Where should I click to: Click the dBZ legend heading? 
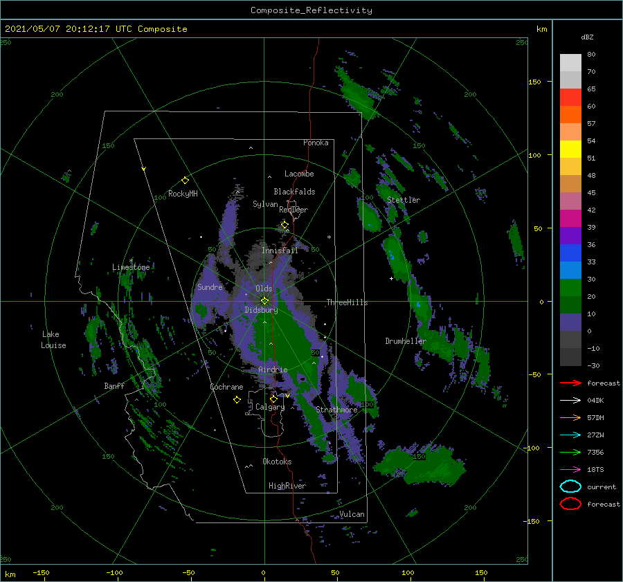click(587, 37)
